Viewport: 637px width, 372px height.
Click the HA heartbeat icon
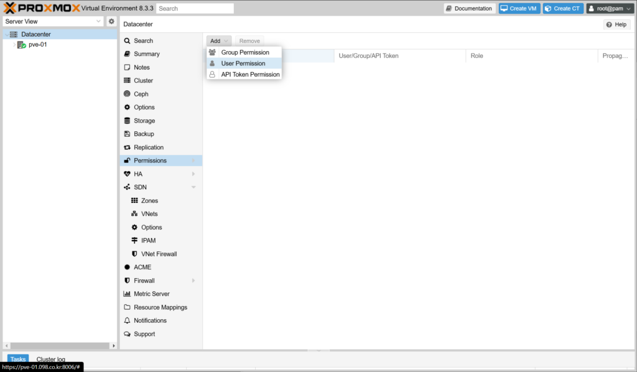pyautogui.click(x=127, y=174)
